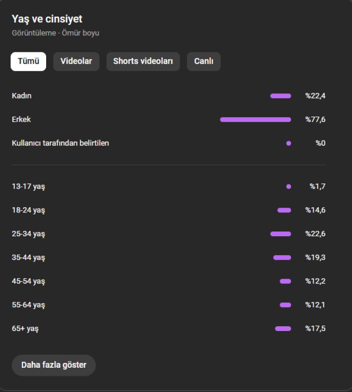Click the 35-44 yaş bar
Viewport: 352px width, 392px height.
[283, 258]
